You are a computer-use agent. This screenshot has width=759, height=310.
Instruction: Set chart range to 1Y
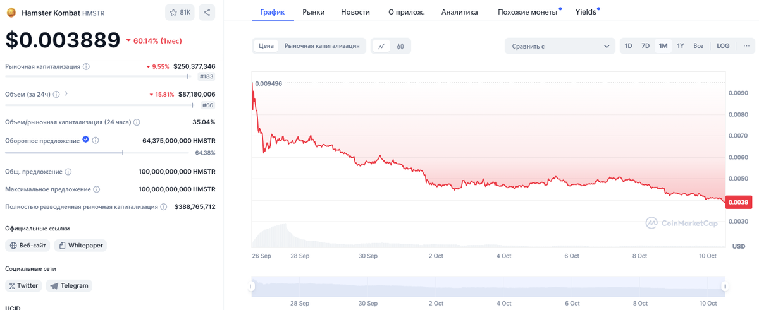pos(681,45)
